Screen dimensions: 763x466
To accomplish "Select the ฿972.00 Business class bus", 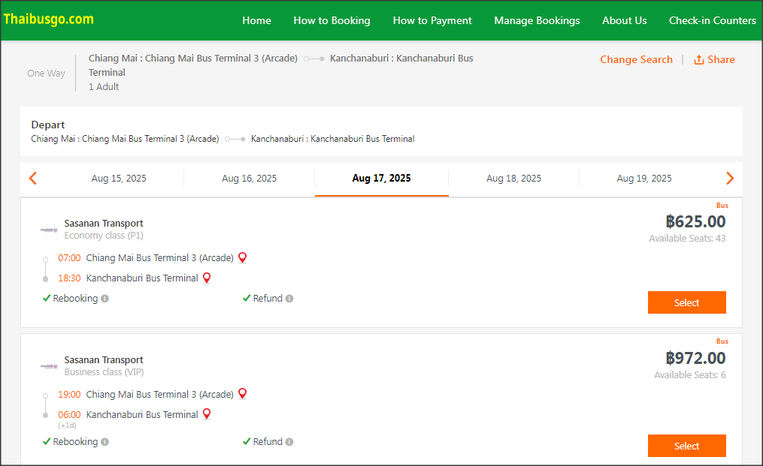I will pyautogui.click(x=686, y=446).
